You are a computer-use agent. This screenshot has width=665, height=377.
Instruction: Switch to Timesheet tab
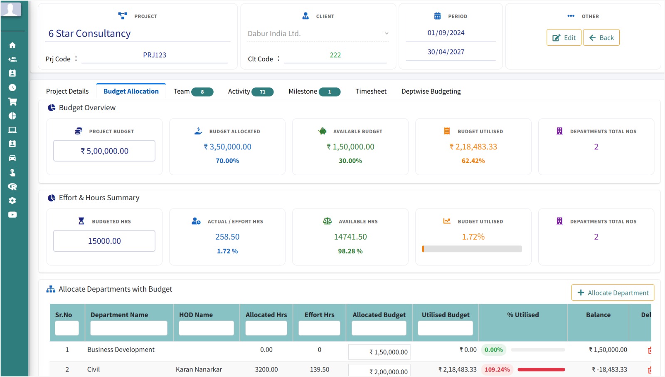coord(371,91)
